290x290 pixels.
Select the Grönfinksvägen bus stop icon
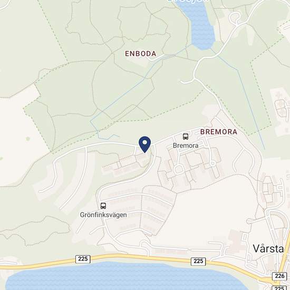tap(103, 206)
